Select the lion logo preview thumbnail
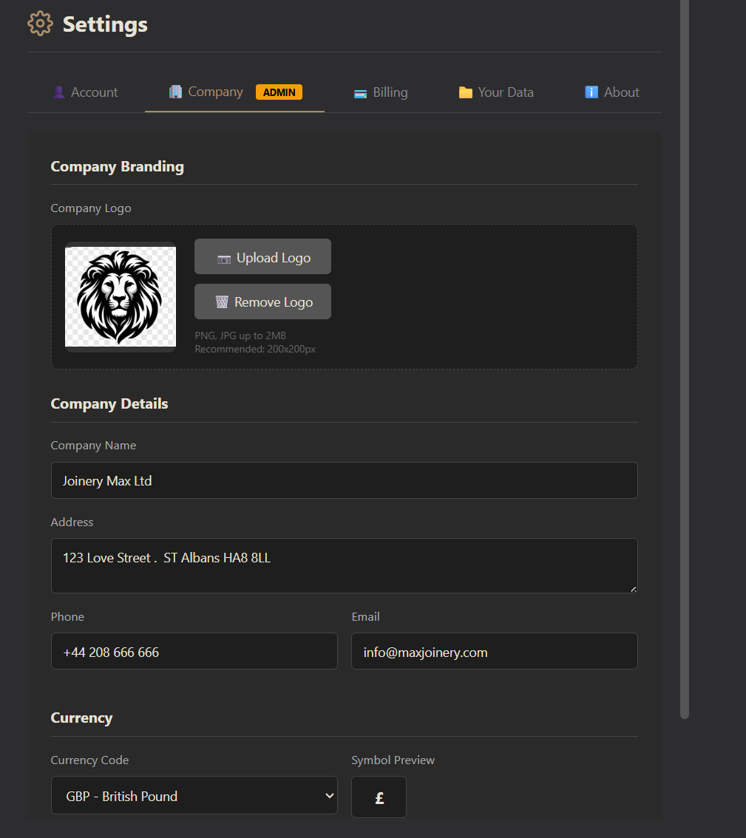 coord(121,296)
